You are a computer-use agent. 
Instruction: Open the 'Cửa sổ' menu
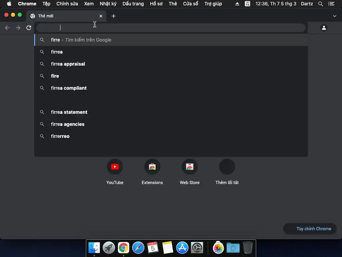tap(191, 4)
